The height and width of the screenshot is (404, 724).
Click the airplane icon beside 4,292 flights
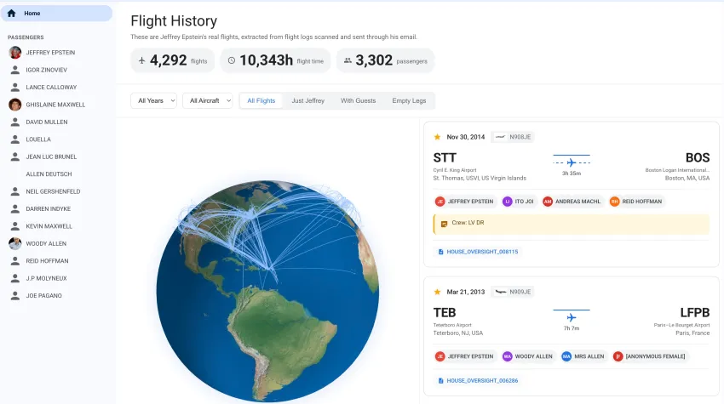click(x=141, y=60)
